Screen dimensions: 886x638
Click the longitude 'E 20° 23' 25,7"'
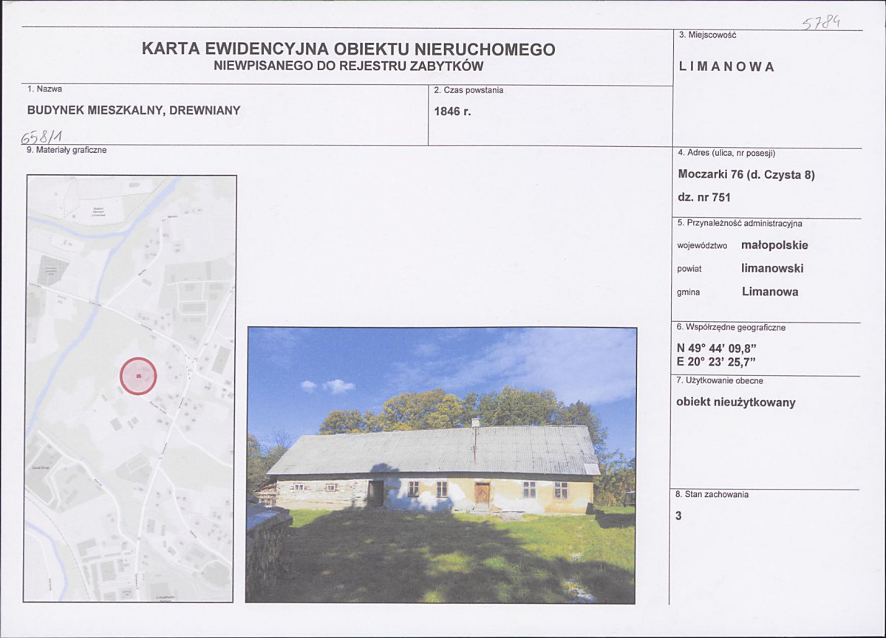coord(716,363)
